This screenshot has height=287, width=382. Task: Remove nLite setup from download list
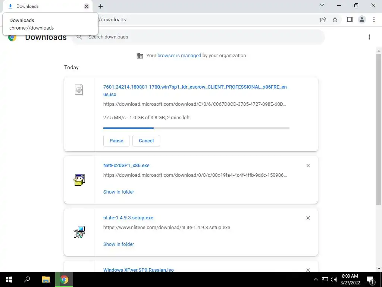pos(308,218)
